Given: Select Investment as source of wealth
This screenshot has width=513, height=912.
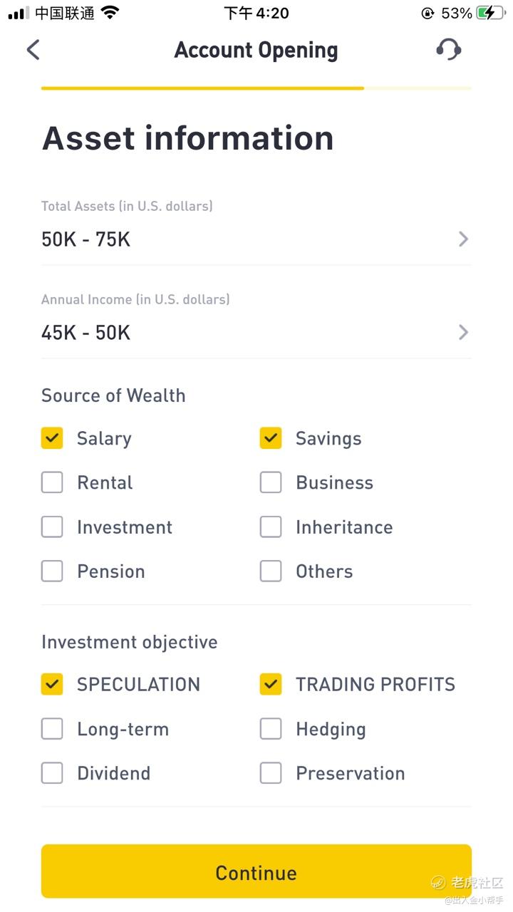Looking at the screenshot, I should click(52, 527).
